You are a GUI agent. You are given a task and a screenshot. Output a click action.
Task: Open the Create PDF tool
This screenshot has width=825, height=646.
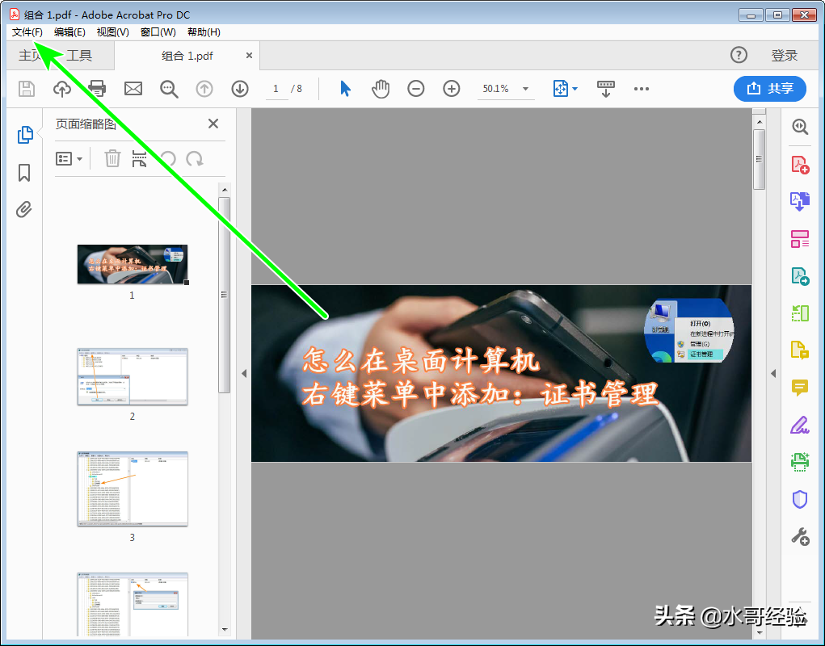800,165
